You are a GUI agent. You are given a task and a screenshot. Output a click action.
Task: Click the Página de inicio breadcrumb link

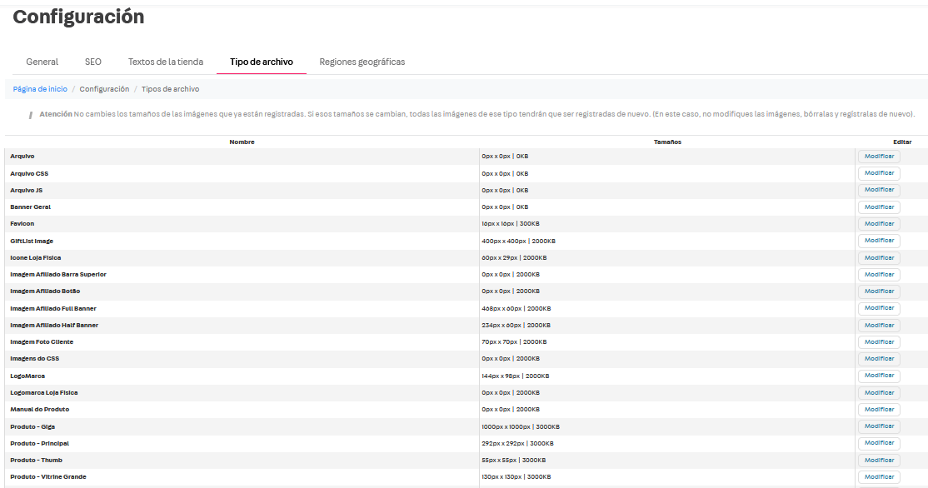pos(40,89)
